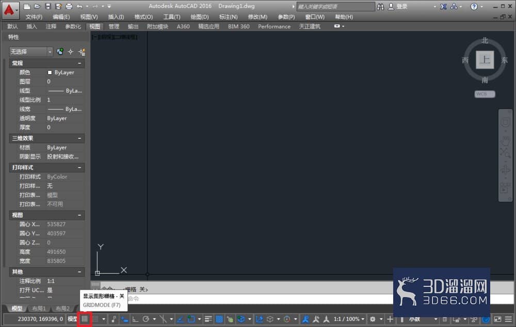The image size is (516, 327).
Task: Click the 模型 model space status button
Action: tap(72, 319)
